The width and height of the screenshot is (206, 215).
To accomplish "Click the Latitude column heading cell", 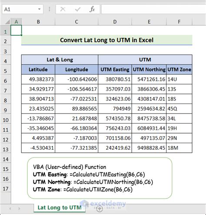I will 38,70.
